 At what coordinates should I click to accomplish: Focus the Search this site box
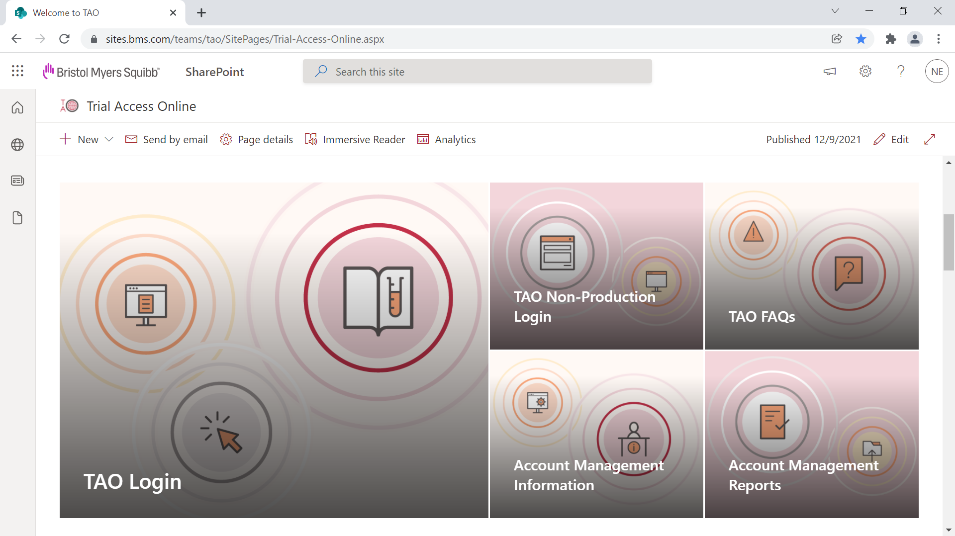tap(477, 72)
